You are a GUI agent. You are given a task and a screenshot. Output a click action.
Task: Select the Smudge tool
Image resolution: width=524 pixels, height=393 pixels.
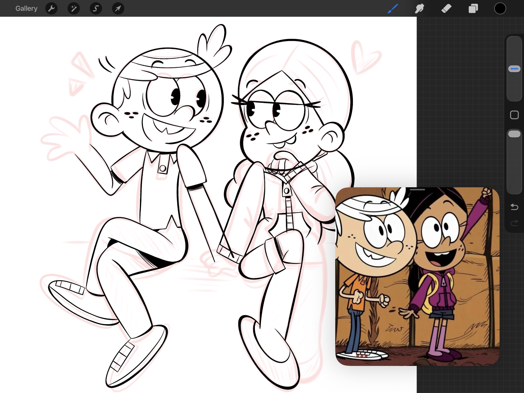click(x=419, y=8)
